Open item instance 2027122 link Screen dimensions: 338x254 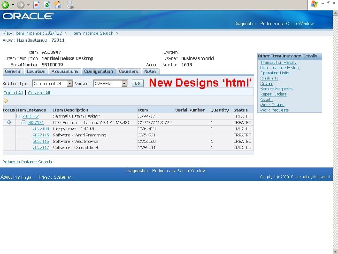point(31,116)
